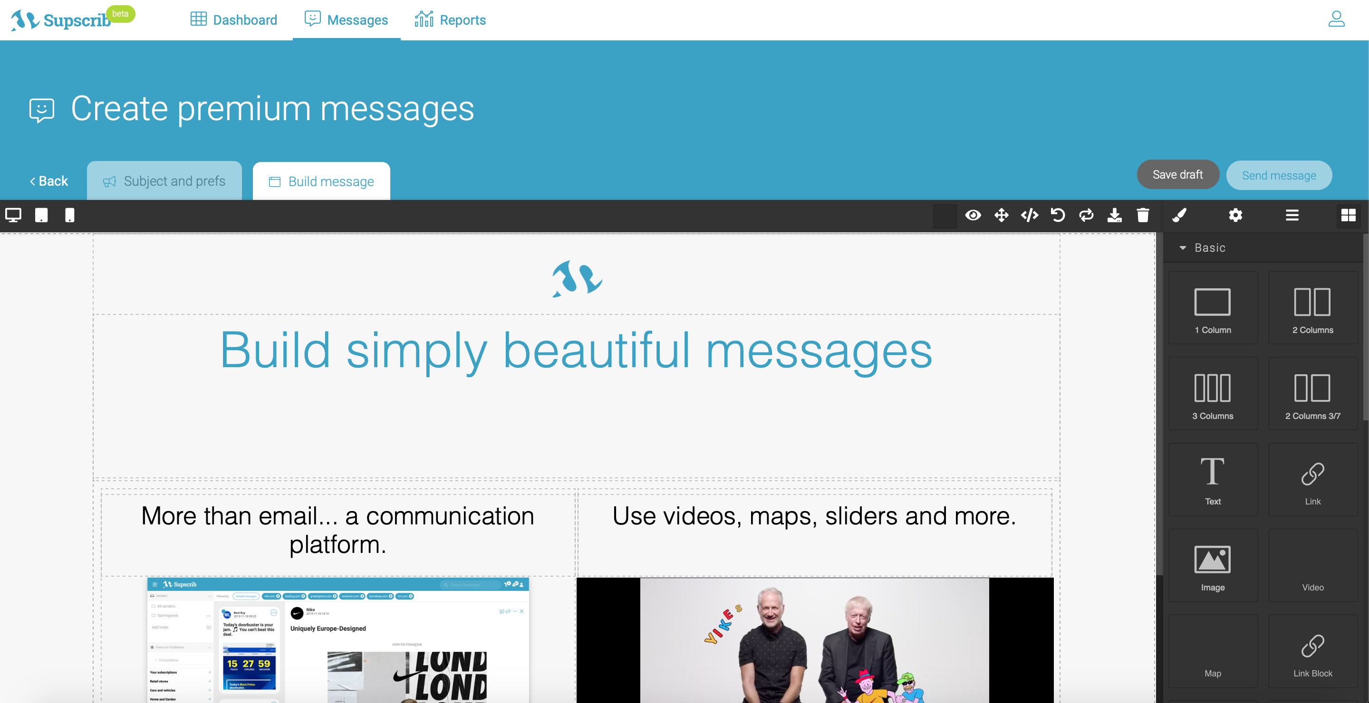
Task: Switch to Subject and prefs tab
Action: click(164, 181)
